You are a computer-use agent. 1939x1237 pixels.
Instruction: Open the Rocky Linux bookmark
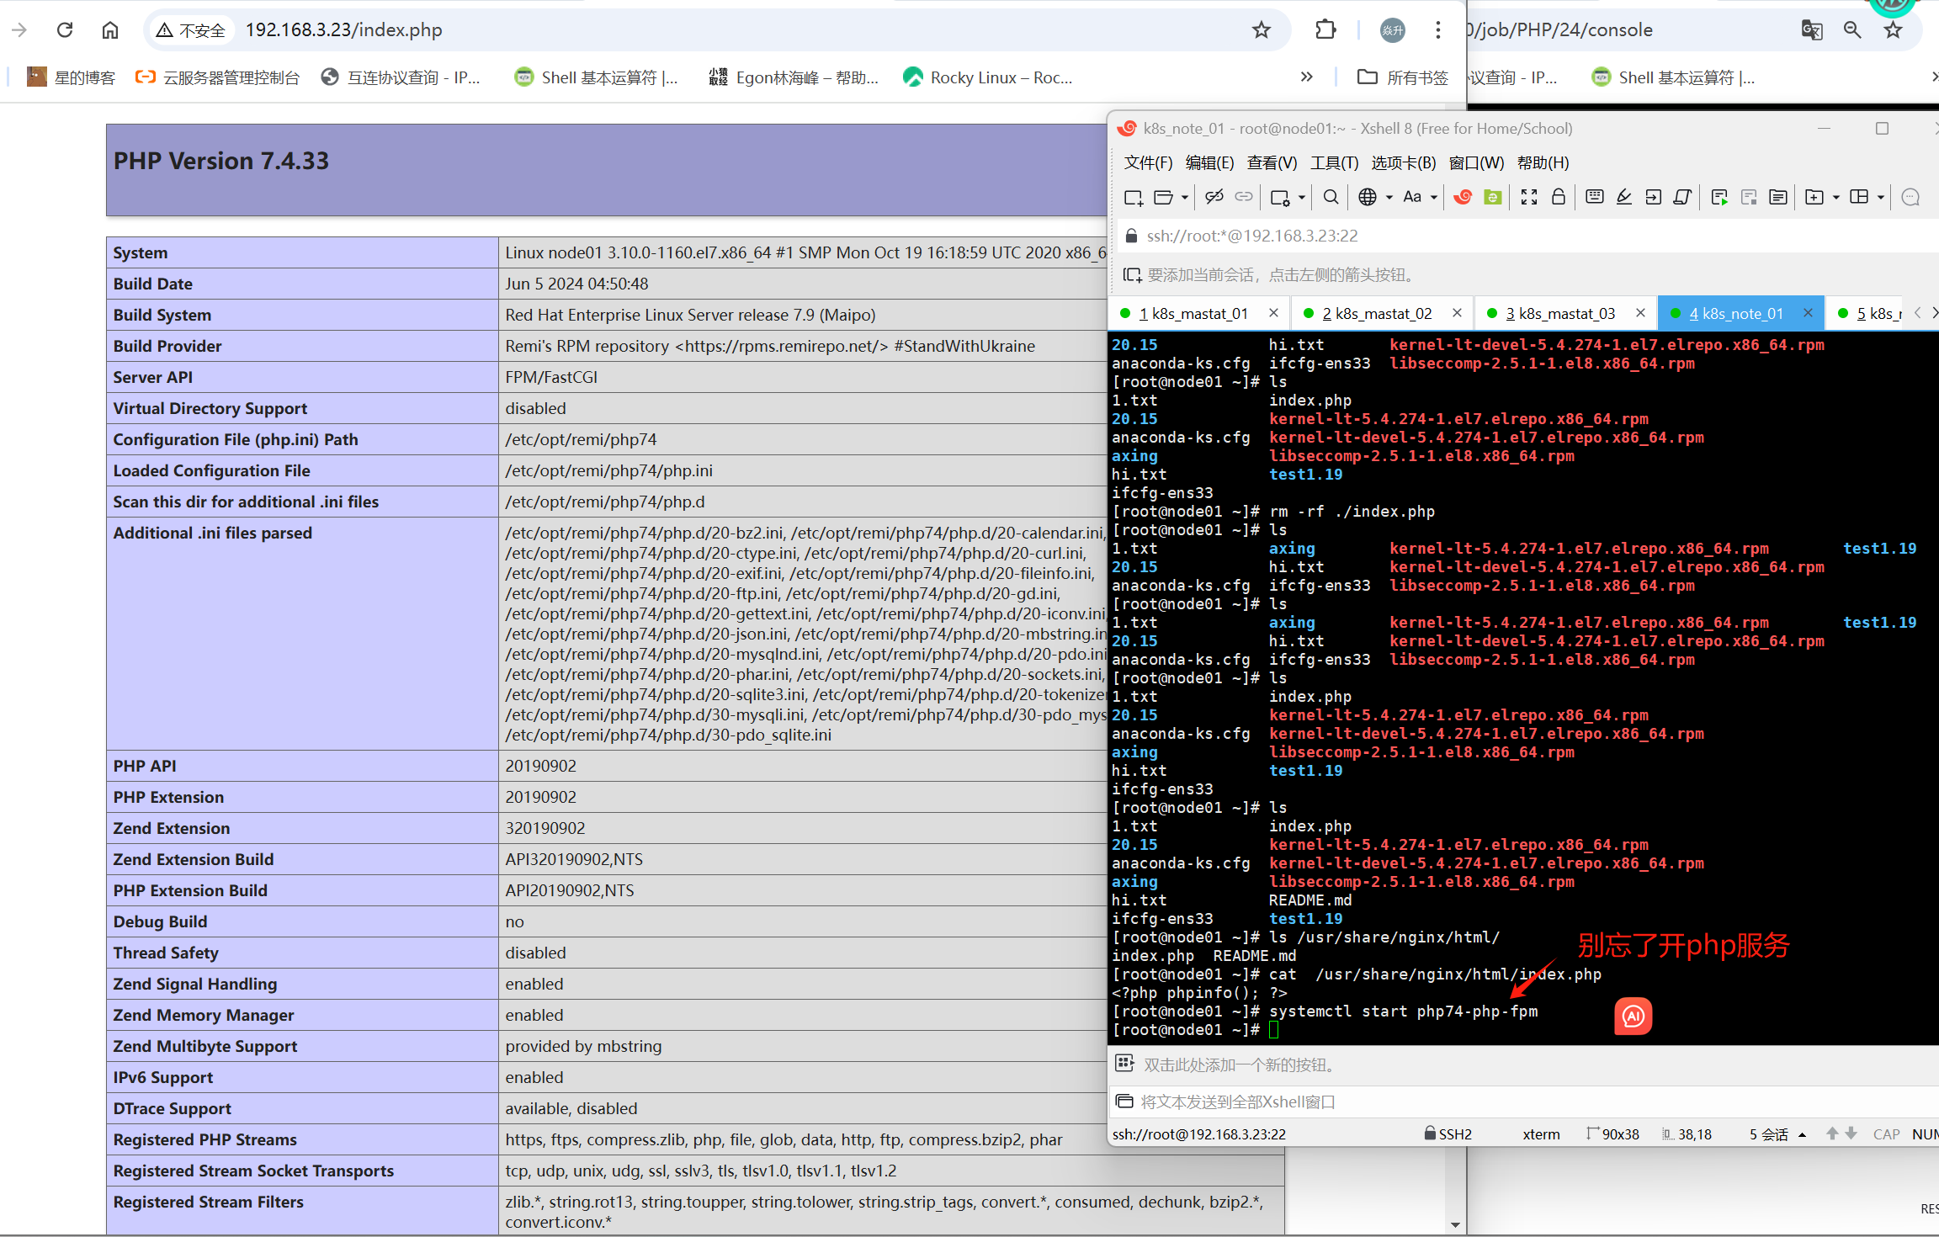click(x=988, y=77)
